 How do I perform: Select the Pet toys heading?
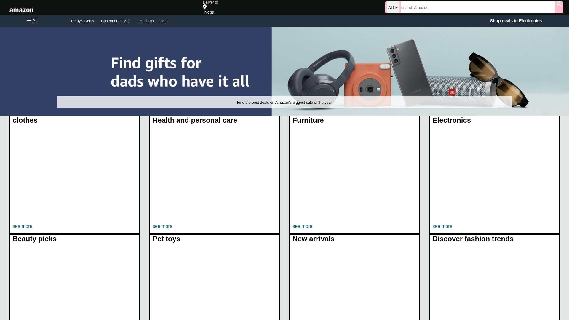(x=166, y=239)
